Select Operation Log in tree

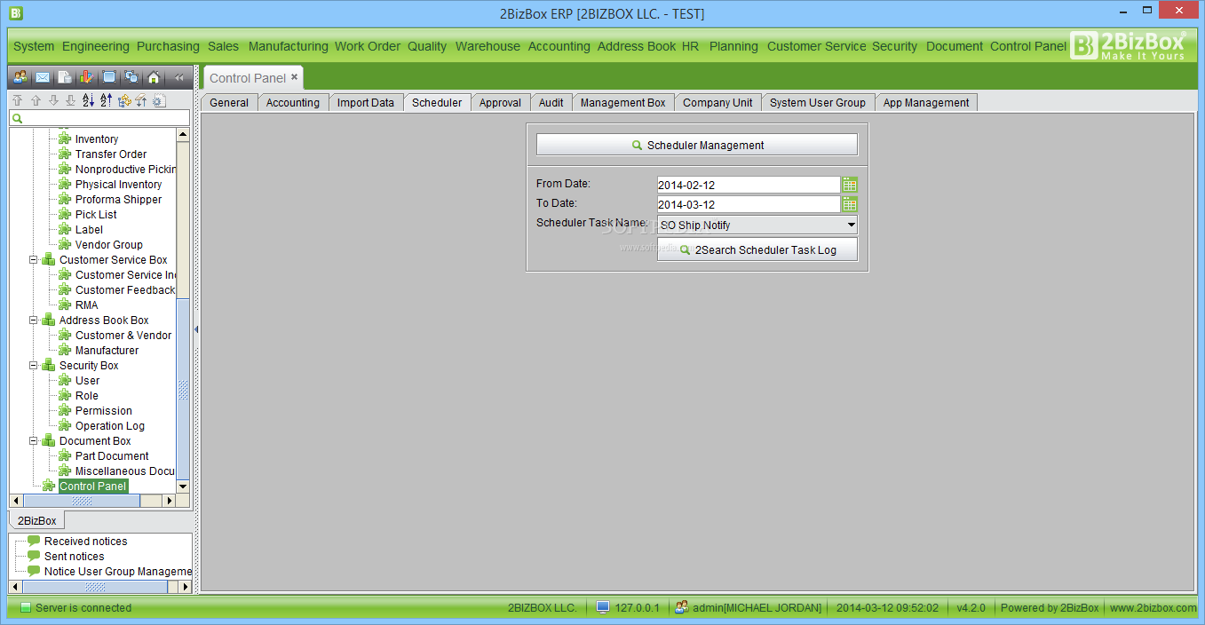[110, 426]
